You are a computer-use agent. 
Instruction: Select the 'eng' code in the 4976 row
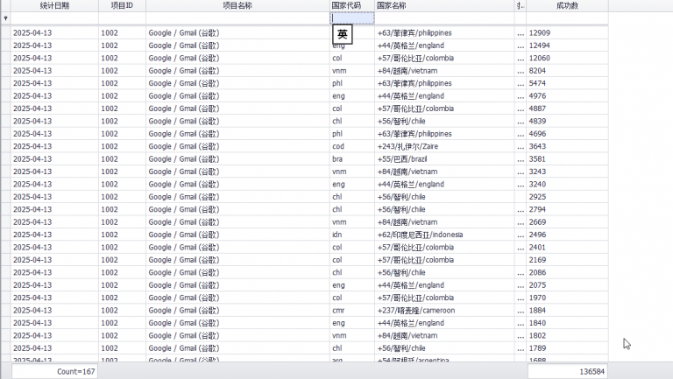[352, 96]
